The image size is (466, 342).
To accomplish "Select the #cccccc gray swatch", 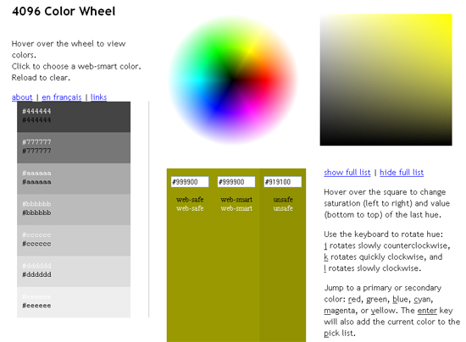I will (74, 240).
